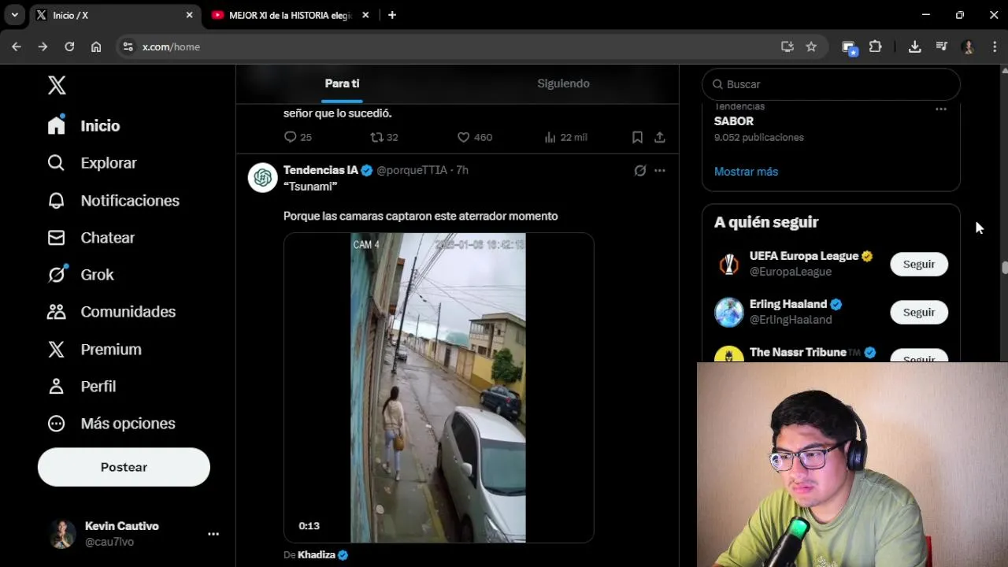1008x567 pixels.
Task: Open Notificaciones in the sidebar
Action: [x=113, y=201]
